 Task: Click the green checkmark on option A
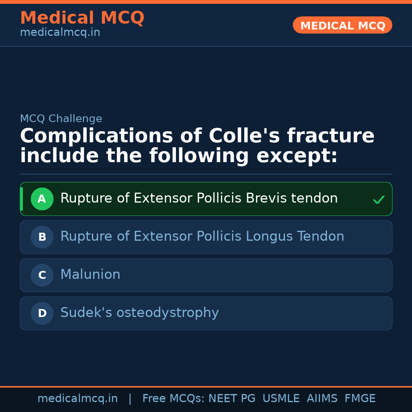click(378, 200)
